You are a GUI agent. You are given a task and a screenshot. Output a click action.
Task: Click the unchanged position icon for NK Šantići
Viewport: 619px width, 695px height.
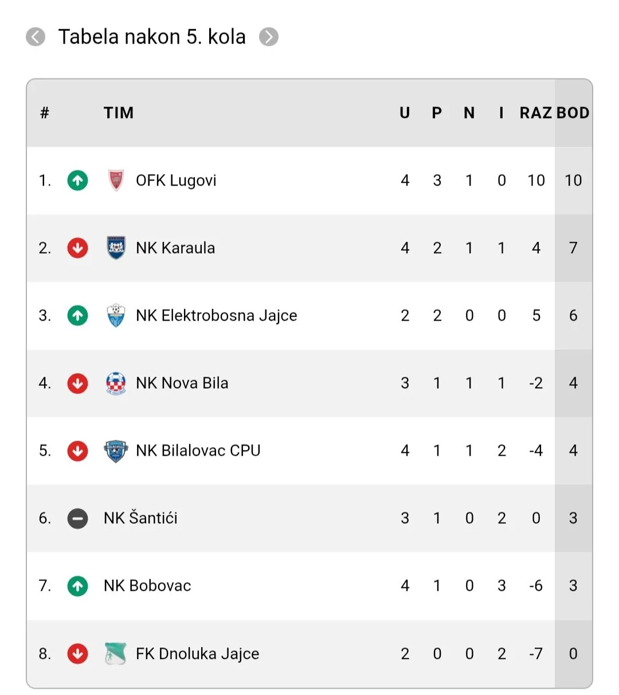coord(78,518)
